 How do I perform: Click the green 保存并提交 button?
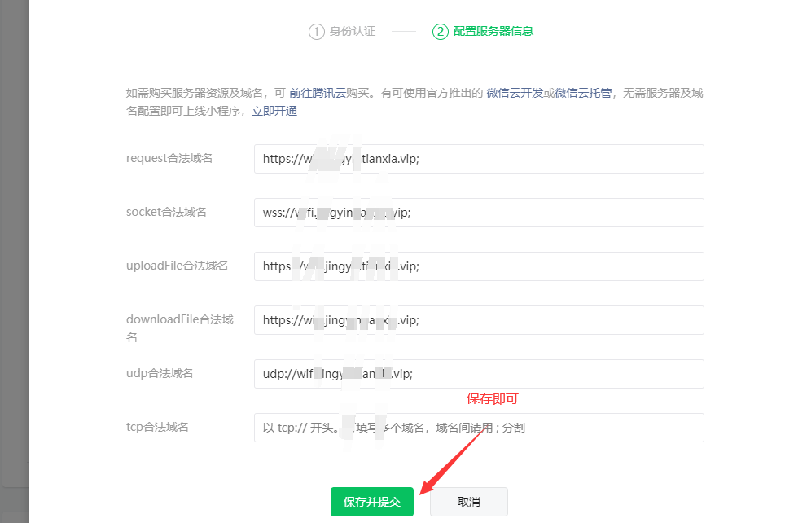(371, 502)
